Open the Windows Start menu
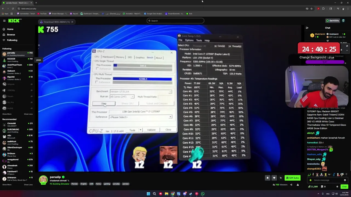The width and height of the screenshot is (351, 197). (x=148, y=194)
